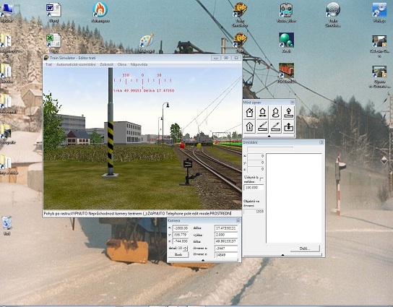
Task: Open the Trať menu
Action: click(x=48, y=64)
